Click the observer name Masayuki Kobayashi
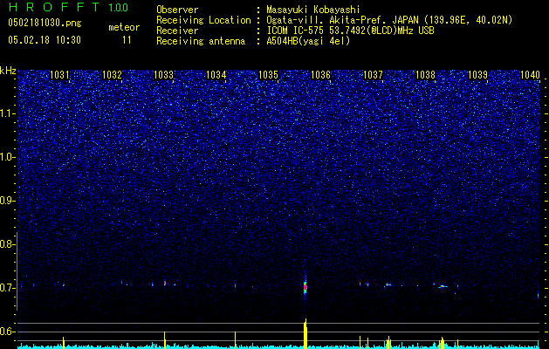Viewport: 549px width, 349px height. 312,10
